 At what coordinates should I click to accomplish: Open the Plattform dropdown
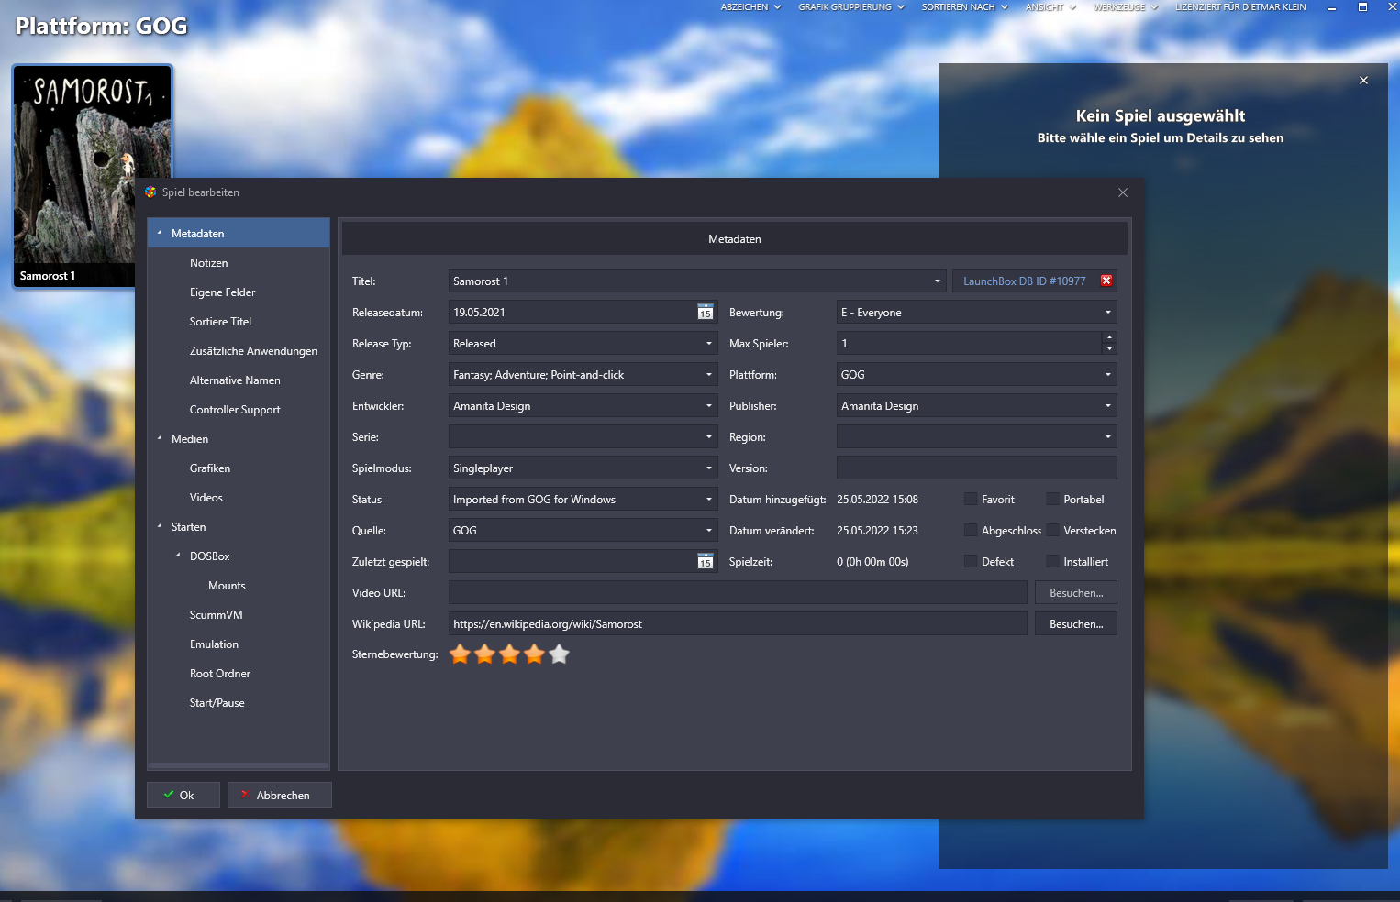pos(1108,375)
